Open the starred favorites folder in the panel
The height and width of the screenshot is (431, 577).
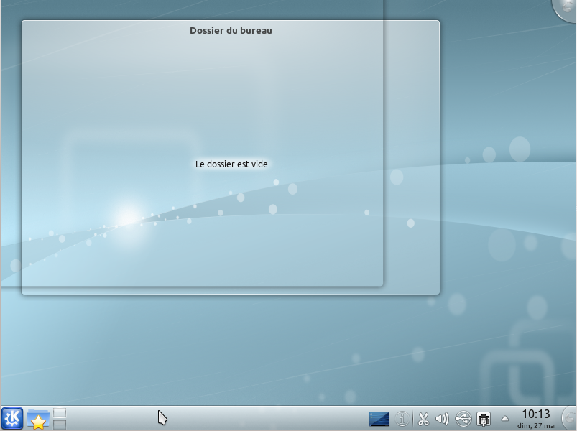38,419
